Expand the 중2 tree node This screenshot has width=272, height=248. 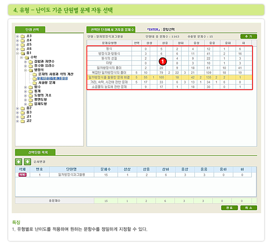[18, 108]
